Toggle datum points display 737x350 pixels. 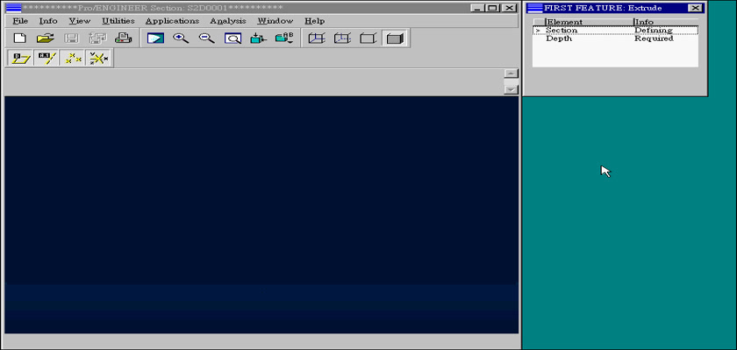[x=73, y=59]
